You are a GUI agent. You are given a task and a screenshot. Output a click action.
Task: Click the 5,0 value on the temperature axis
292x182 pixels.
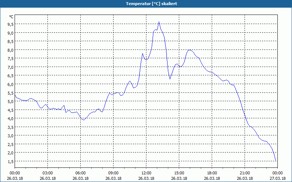[x=10, y=102]
